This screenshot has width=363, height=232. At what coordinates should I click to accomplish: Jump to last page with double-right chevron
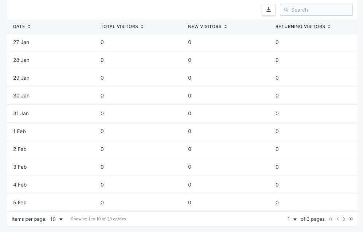[351, 219]
